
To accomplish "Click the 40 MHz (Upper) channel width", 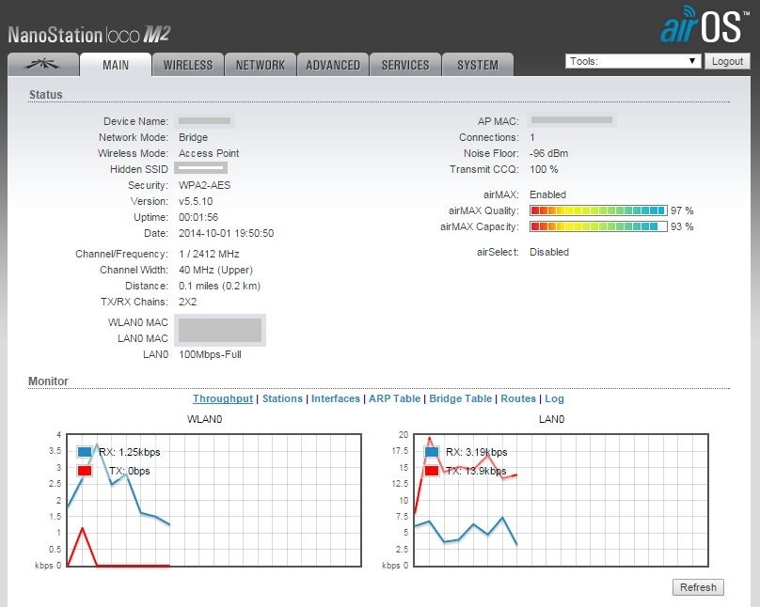I will (215, 270).
